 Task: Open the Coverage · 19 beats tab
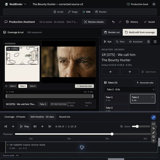coord(15,117)
